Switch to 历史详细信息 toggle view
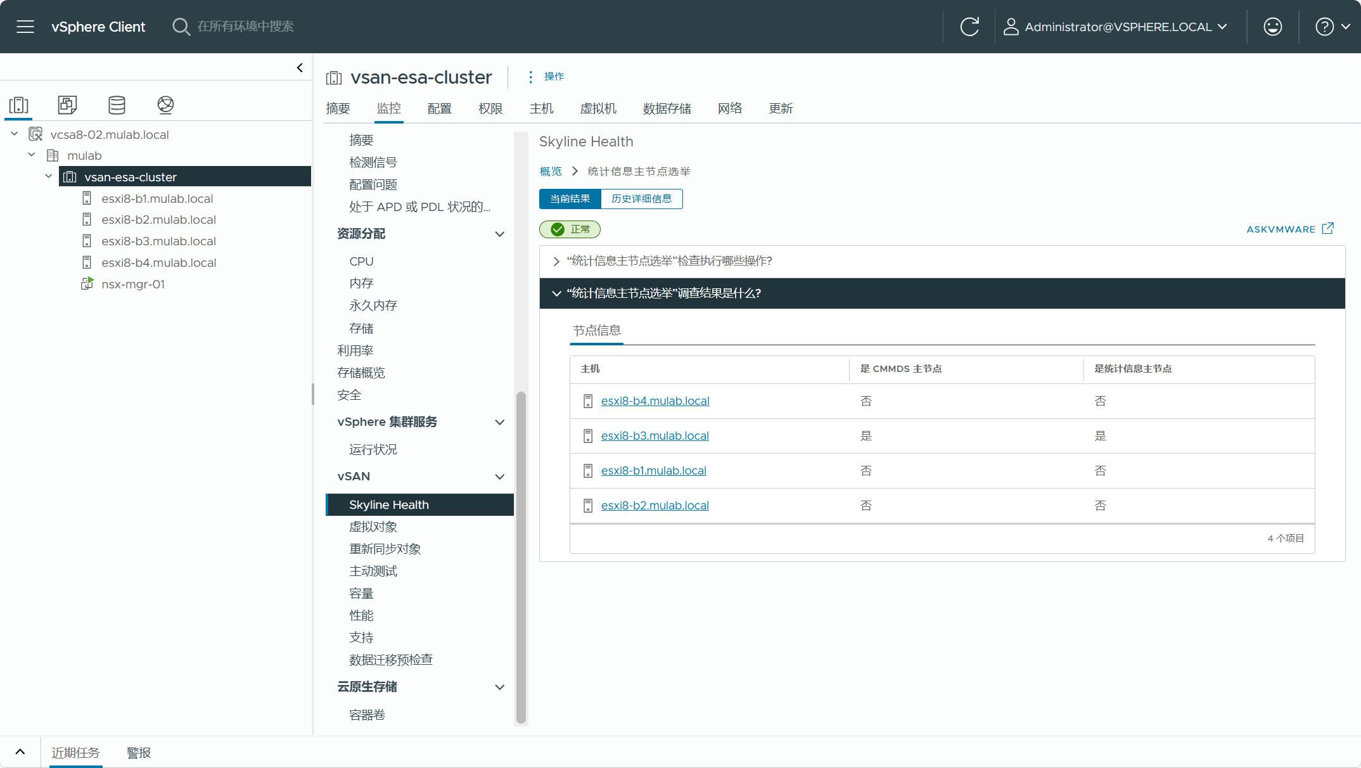 click(x=641, y=199)
